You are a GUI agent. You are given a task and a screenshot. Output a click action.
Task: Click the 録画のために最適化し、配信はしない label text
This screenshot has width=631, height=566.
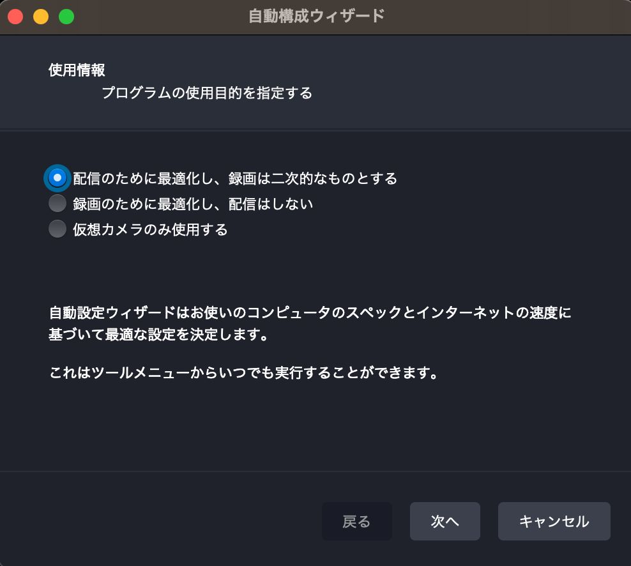pyautogui.click(x=193, y=204)
